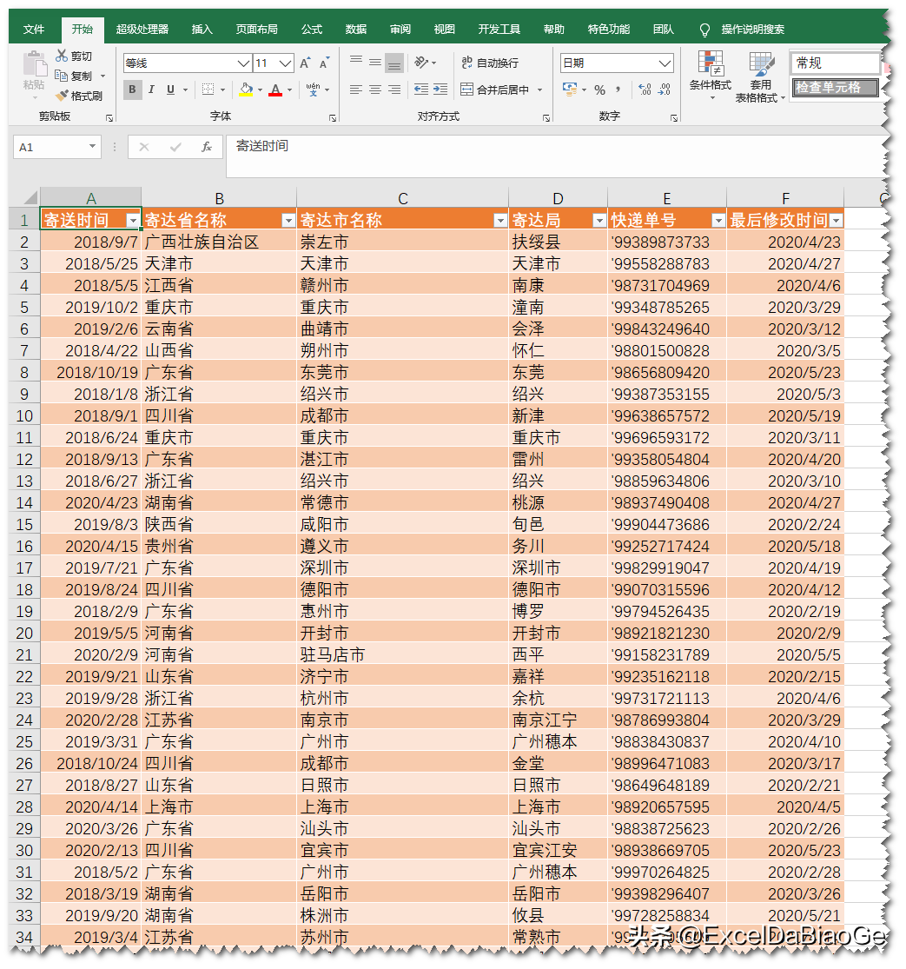This screenshot has height=969, width=906.
Task: Decrease font size with smaller A icon
Action: coord(324,63)
